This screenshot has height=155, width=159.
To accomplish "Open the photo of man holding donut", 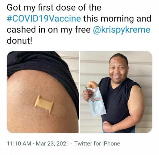I will (116, 92).
